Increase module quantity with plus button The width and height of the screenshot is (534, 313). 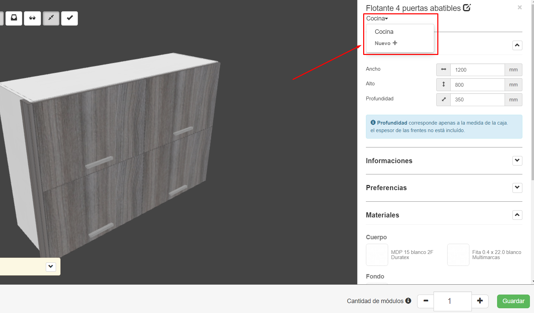(480, 301)
